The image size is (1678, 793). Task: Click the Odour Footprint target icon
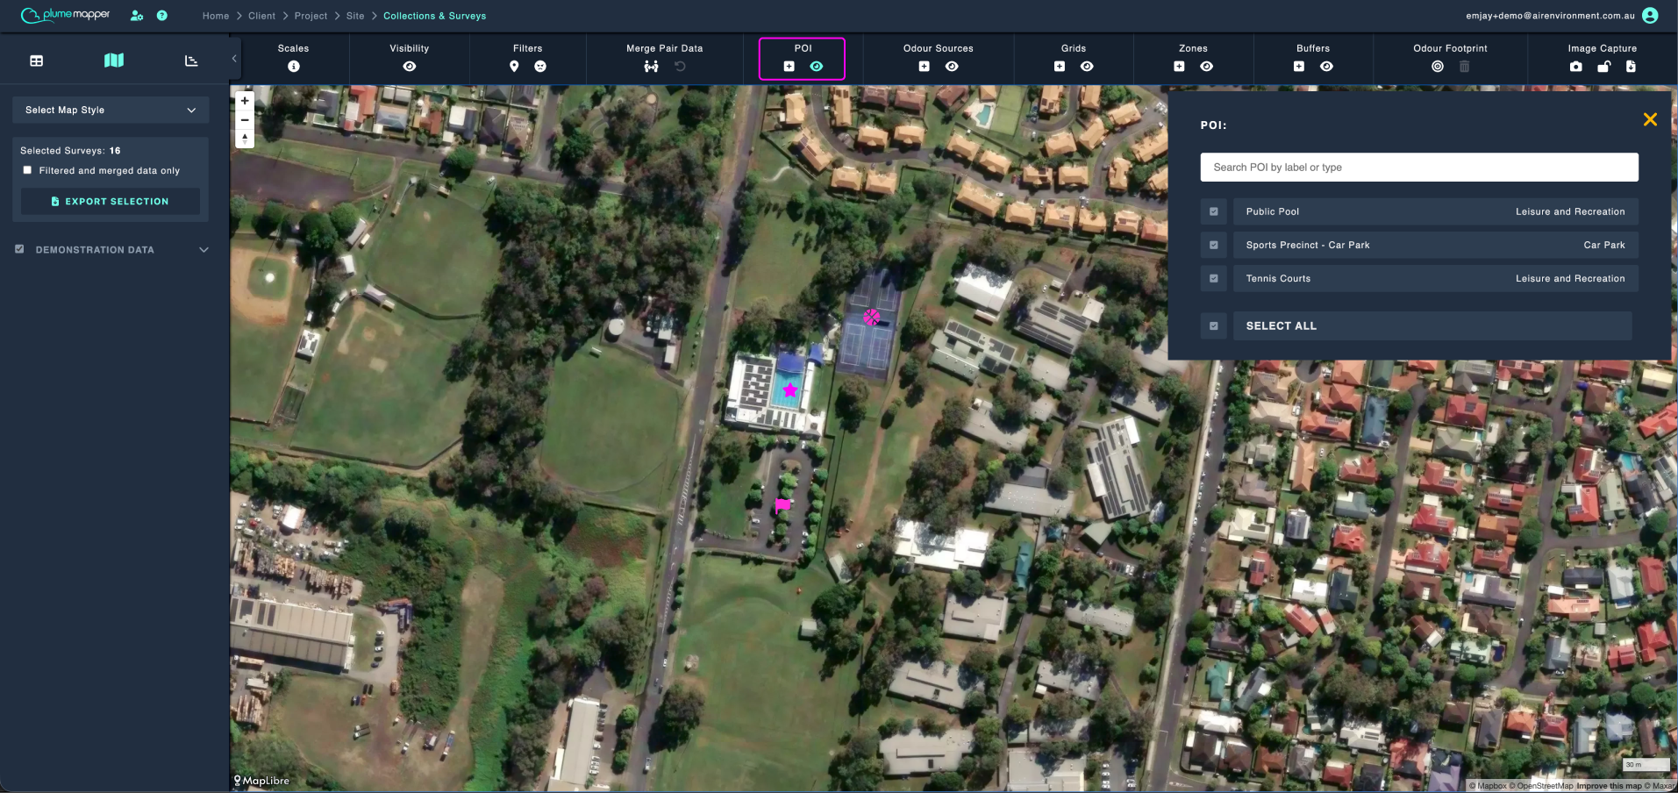[1437, 67]
